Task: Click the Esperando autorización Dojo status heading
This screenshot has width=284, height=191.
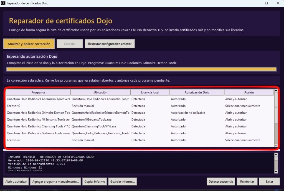Action: pyautogui.click(x=32, y=56)
